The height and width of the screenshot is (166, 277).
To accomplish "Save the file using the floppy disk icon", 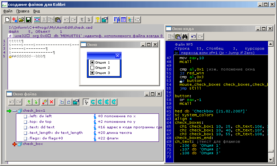I will pyautogui.click(x=28, y=20).
